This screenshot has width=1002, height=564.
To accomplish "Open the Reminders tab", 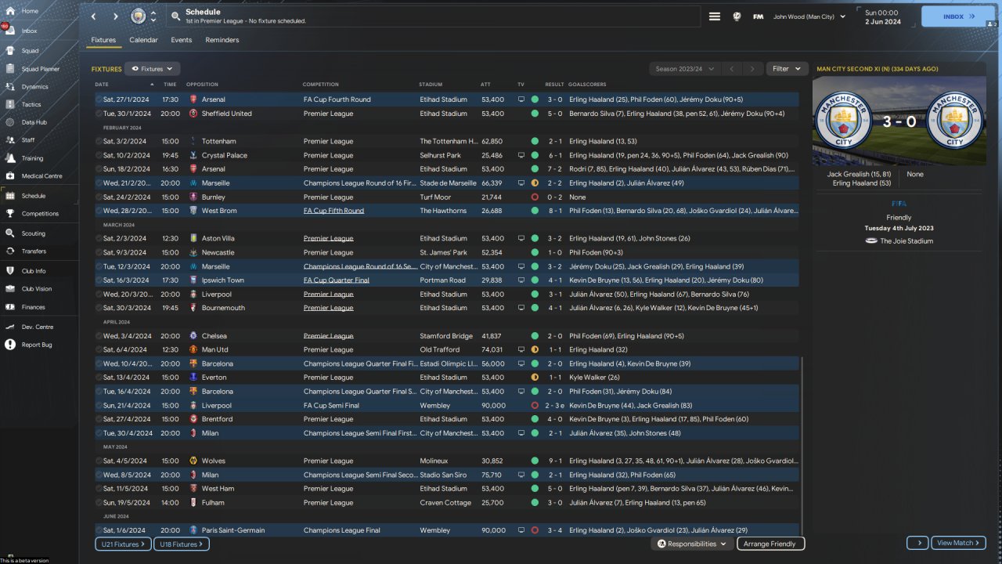I will pyautogui.click(x=222, y=40).
